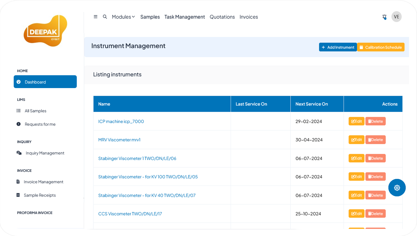Click the hamburger menu icon
This screenshot has height=236, width=417.
[96, 17]
